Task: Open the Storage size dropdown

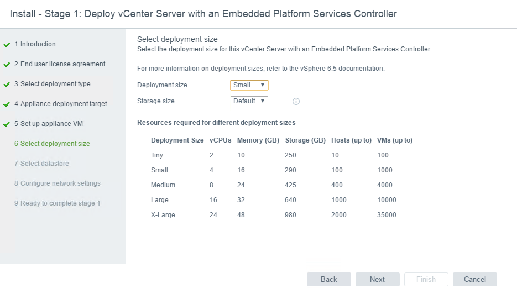Action: 249,101
